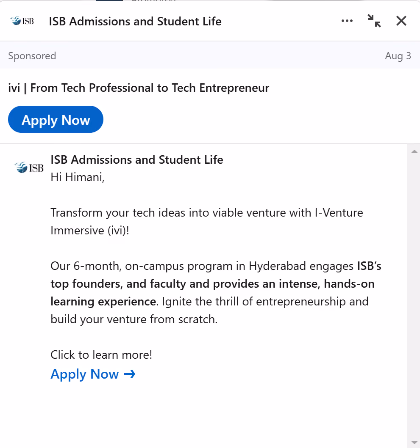Screen dimensions: 420x448
Task: Open sender name ISB Admissions and Student Life in message
Action: point(137,160)
